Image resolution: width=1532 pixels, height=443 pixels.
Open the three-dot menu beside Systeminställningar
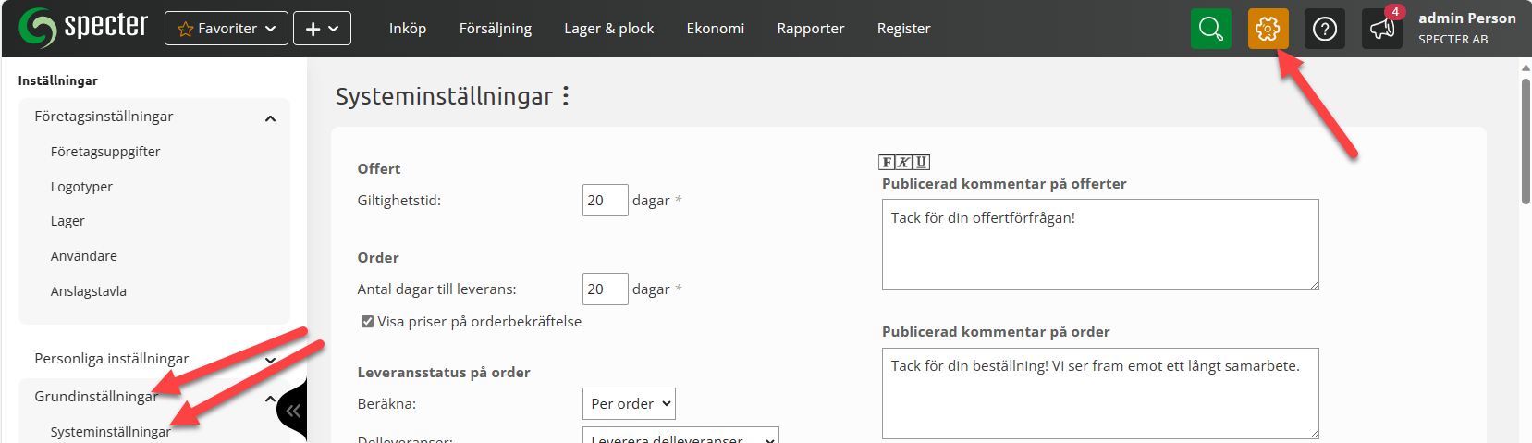566,96
